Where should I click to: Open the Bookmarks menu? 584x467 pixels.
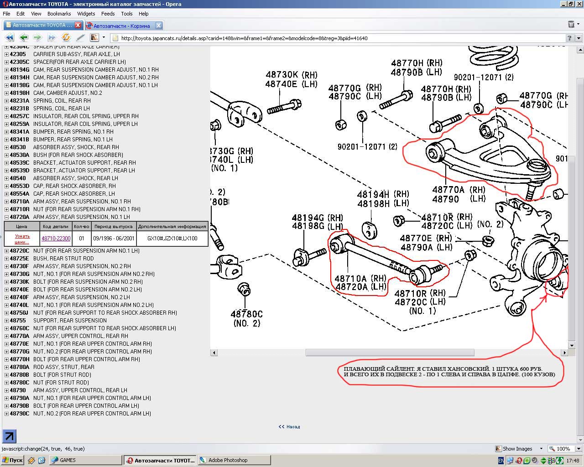click(x=59, y=14)
